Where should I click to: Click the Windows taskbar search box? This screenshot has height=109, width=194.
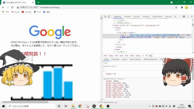[x=31, y=106]
